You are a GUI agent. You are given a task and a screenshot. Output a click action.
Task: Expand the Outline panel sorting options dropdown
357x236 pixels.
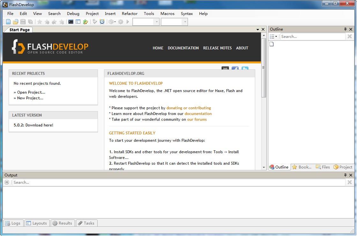(x=273, y=36)
